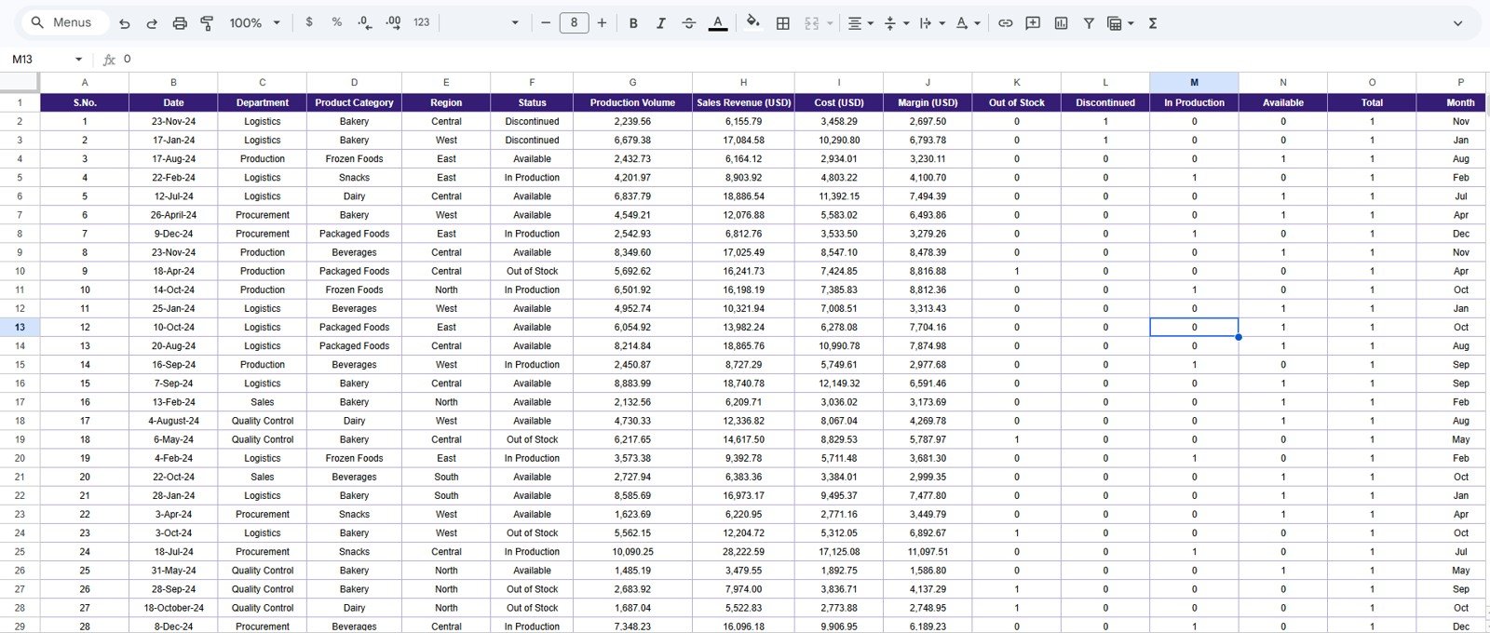Open the text color picker
The image size is (1490, 633).
718,23
